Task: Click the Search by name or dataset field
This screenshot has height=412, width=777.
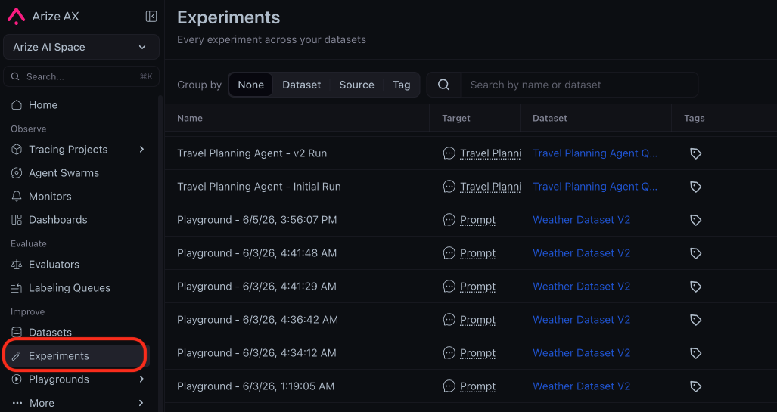Action: (580, 85)
